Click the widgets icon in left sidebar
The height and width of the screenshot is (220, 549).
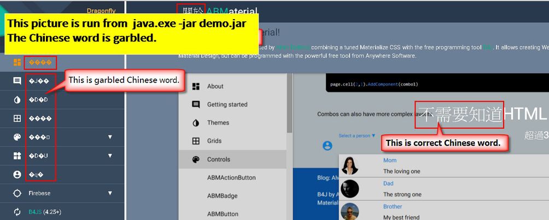[17, 156]
